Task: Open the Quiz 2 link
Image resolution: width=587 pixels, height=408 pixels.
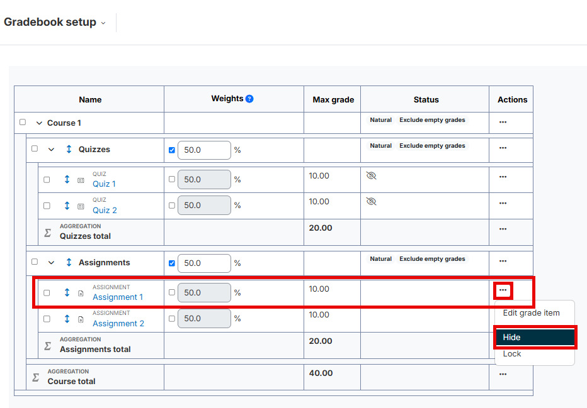Action: click(x=105, y=211)
